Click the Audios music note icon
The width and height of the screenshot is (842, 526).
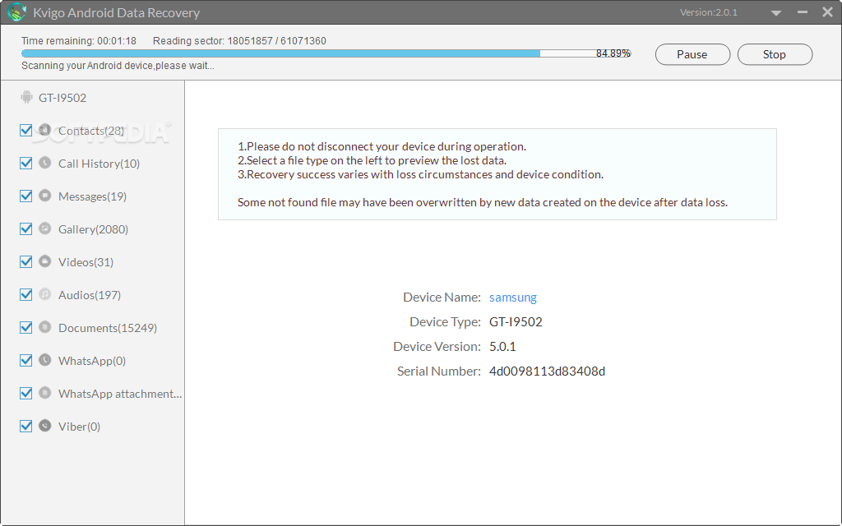[x=45, y=294]
